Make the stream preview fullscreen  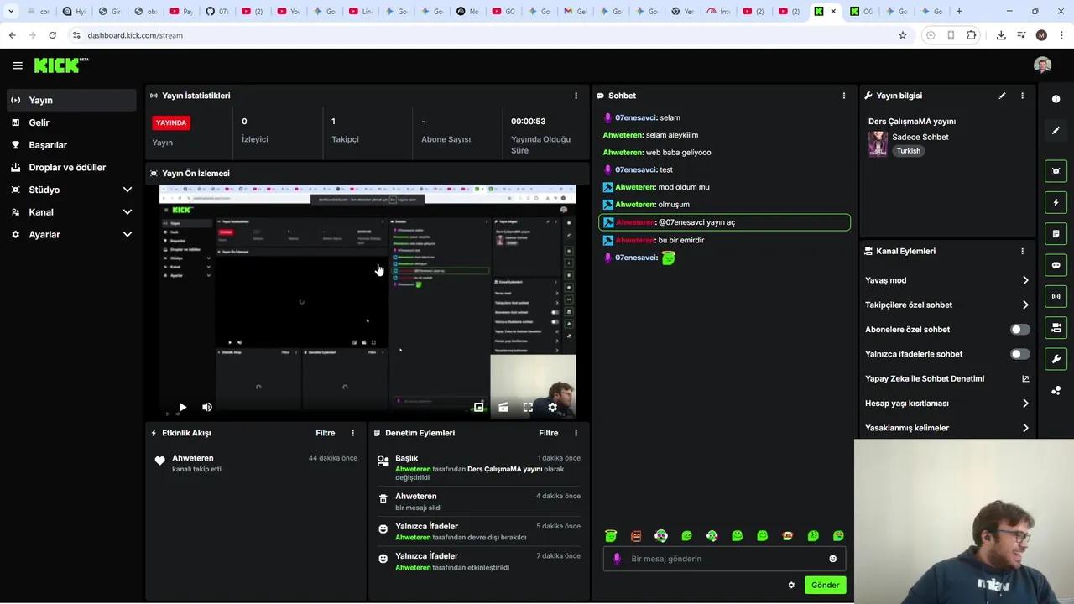[x=528, y=407]
